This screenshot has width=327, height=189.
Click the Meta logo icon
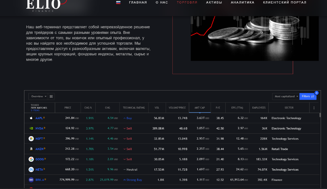click(x=31, y=169)
